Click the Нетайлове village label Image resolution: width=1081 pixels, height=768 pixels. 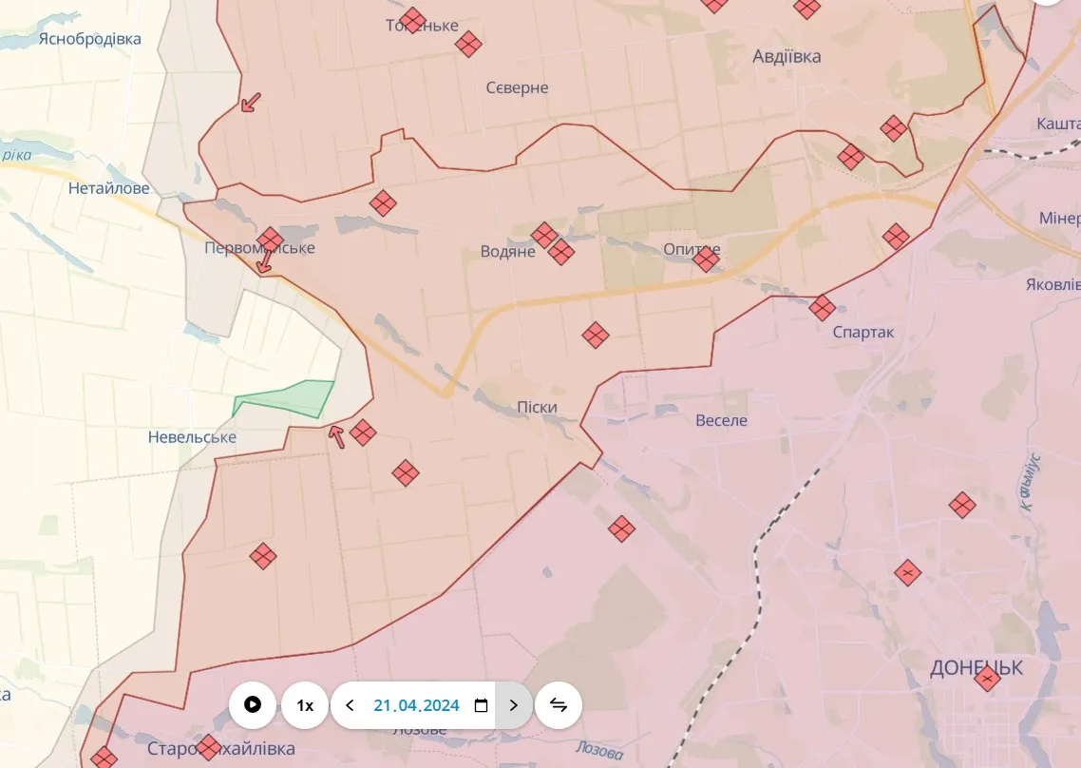108,188
